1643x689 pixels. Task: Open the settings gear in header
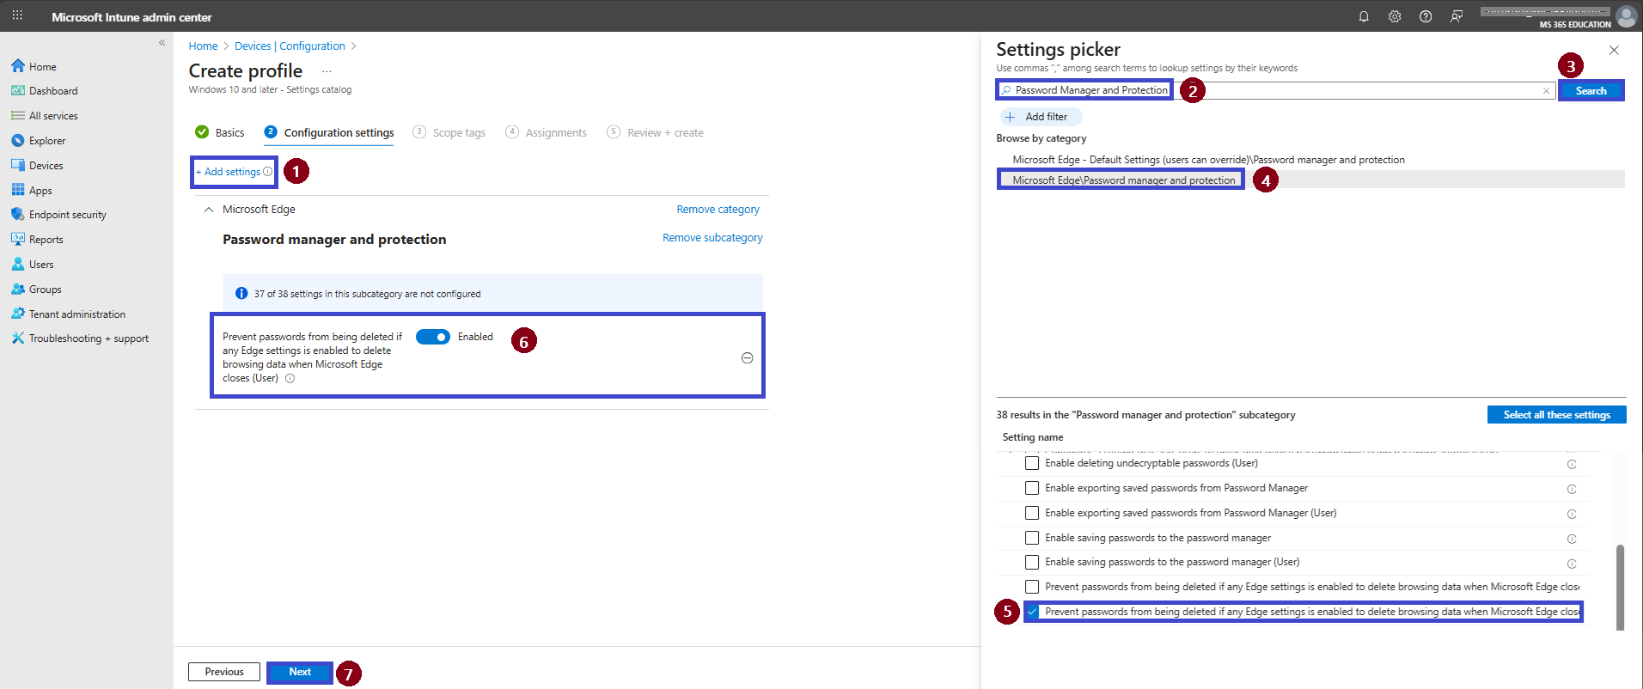[x=1395, y=16]
